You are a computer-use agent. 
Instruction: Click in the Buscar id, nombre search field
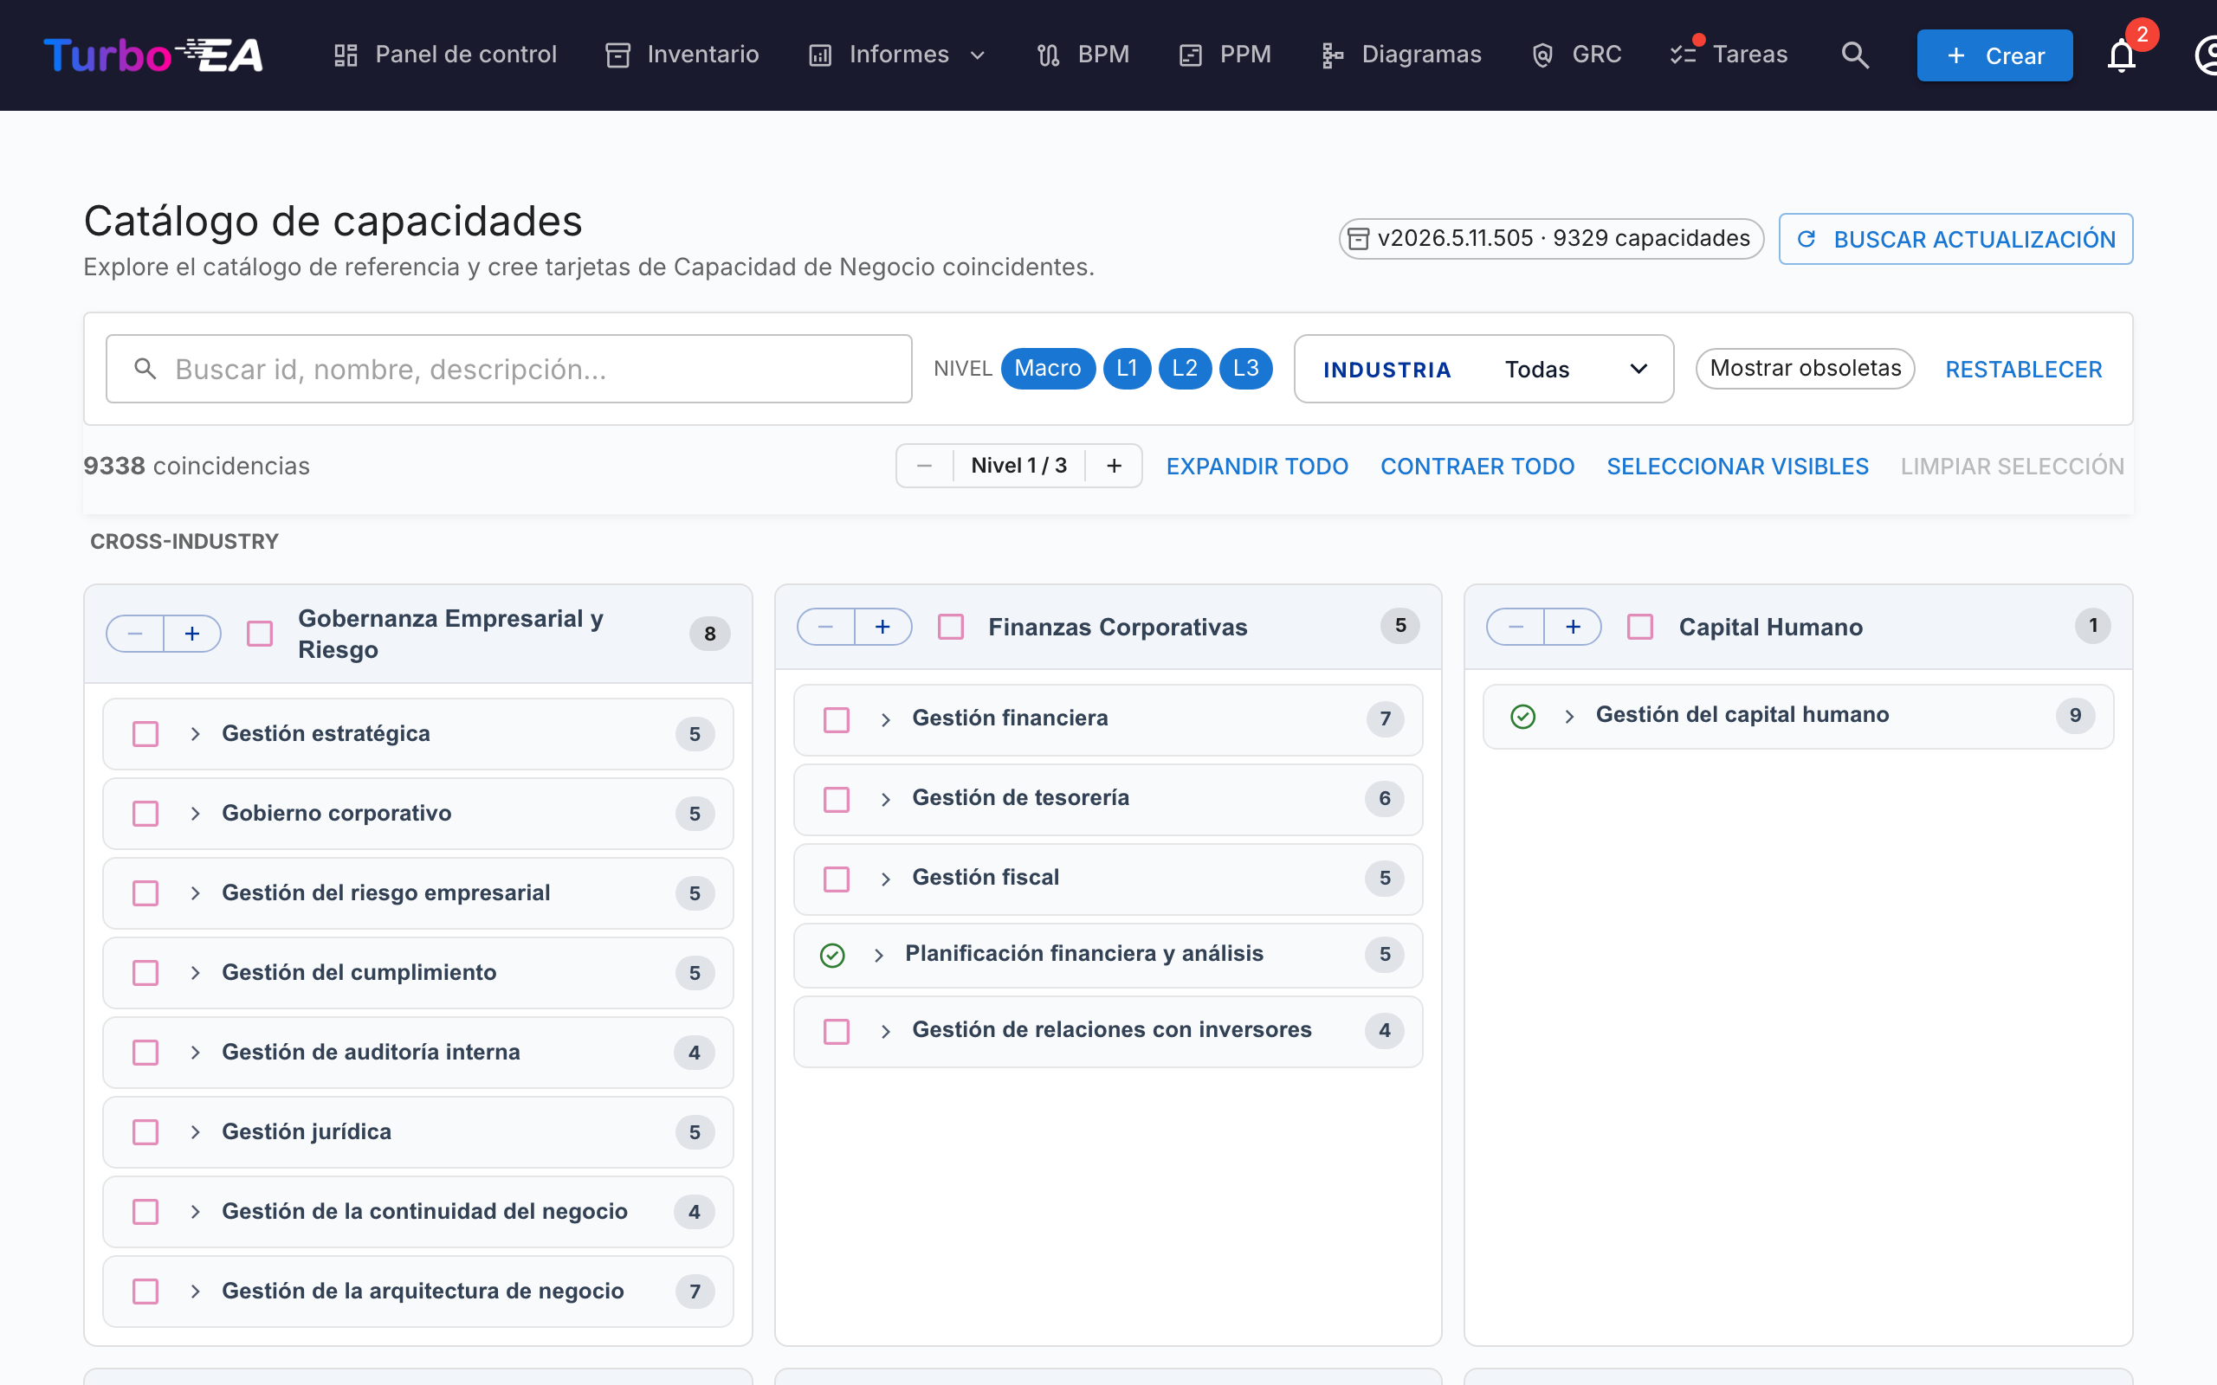[508, 368]
